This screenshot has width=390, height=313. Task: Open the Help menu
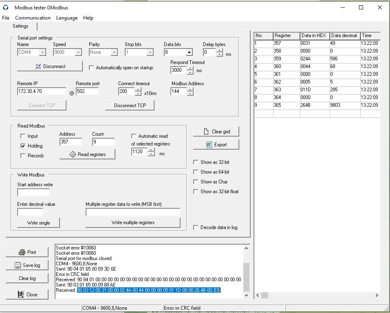[88, 18]
